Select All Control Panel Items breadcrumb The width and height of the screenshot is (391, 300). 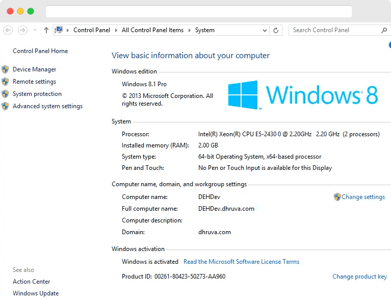coord(152,30)
